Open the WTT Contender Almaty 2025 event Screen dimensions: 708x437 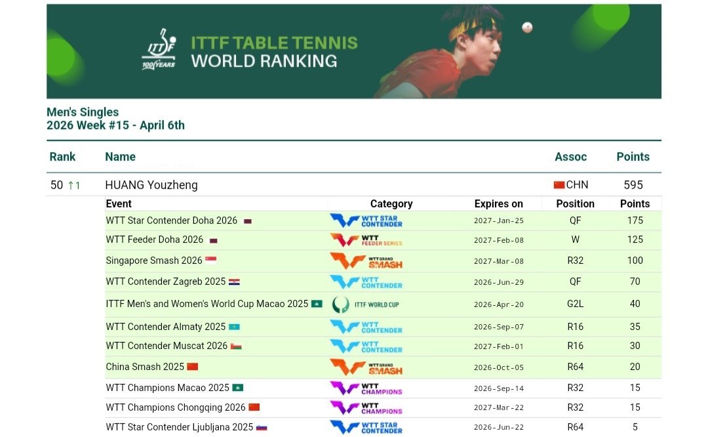tap(166, 327)
